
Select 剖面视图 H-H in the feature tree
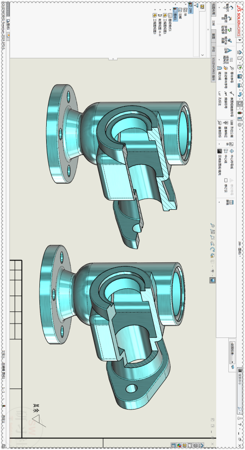pos(160,25)
